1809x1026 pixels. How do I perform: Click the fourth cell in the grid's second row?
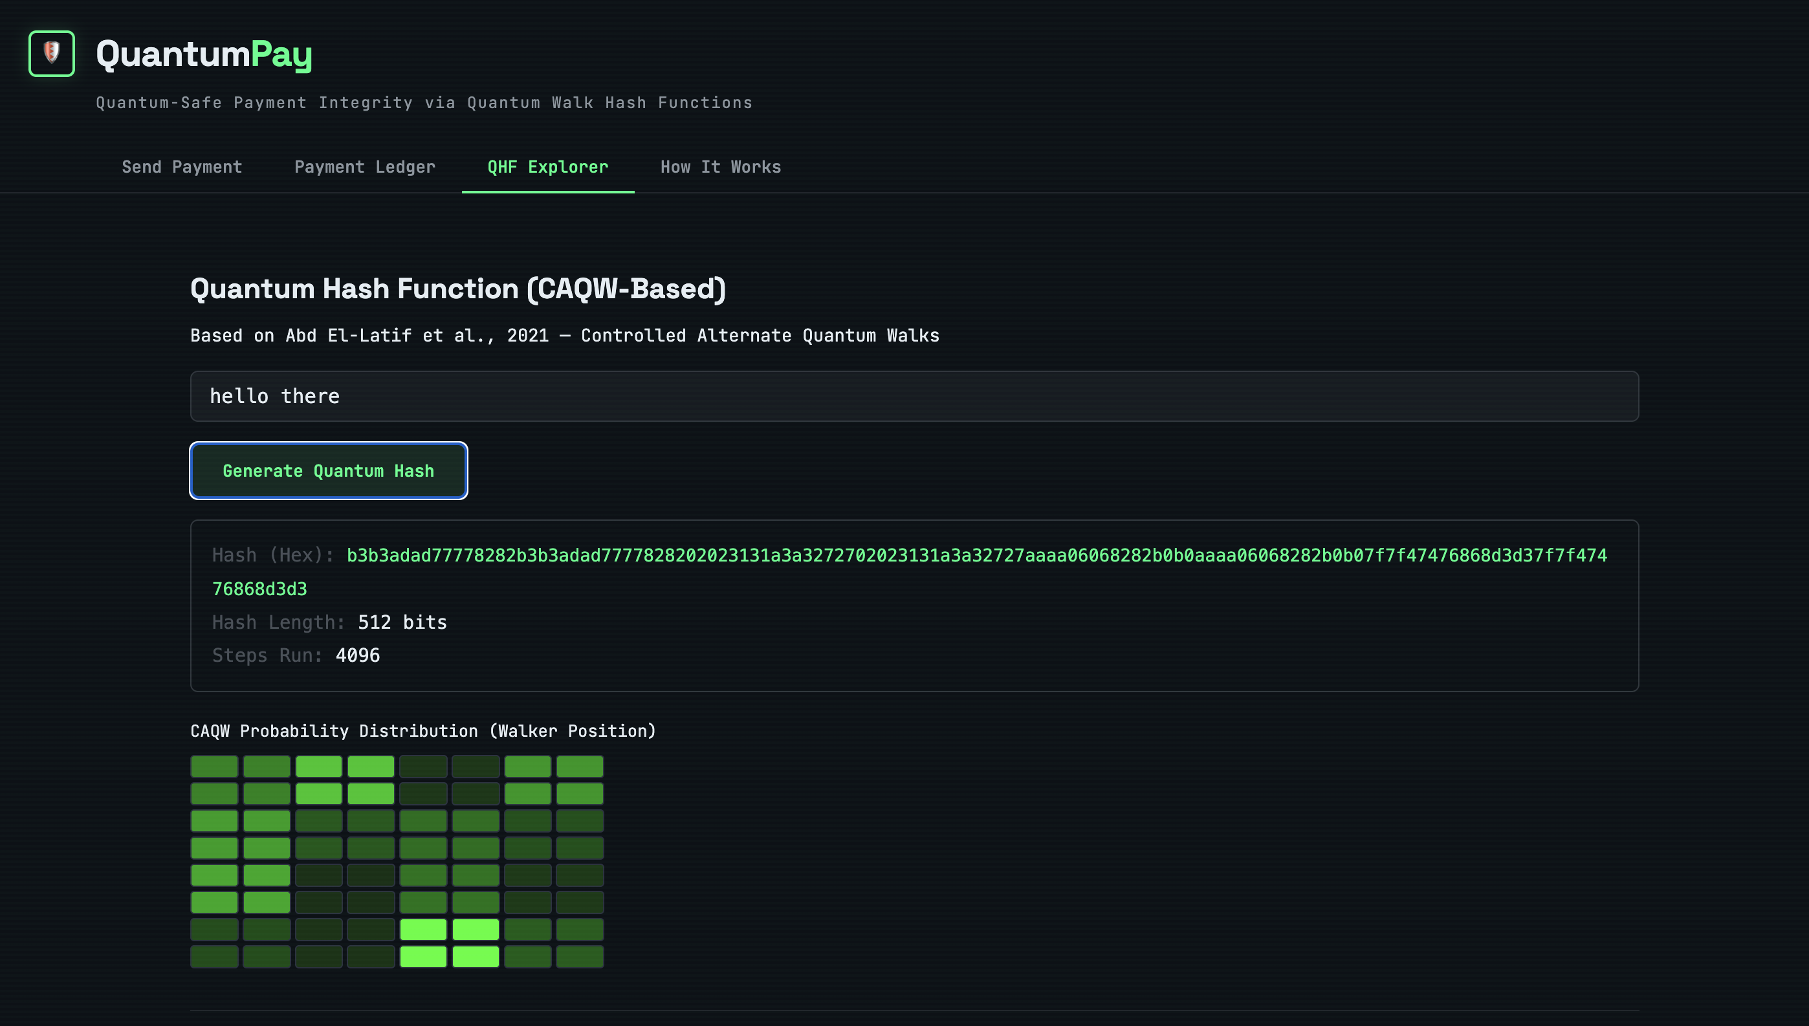[x=371, y=794]
